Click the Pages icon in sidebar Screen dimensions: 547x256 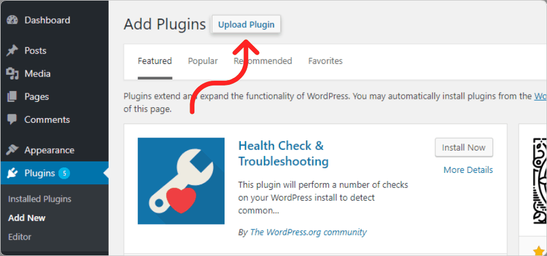[12, 97]
